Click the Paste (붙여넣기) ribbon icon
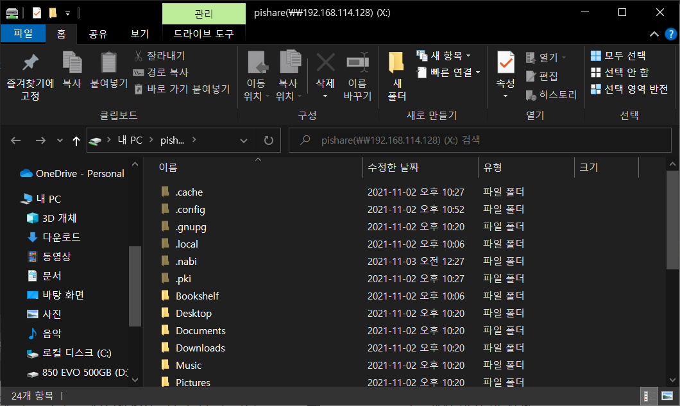Viewport: 680px width, 406px height. (109, 71)
